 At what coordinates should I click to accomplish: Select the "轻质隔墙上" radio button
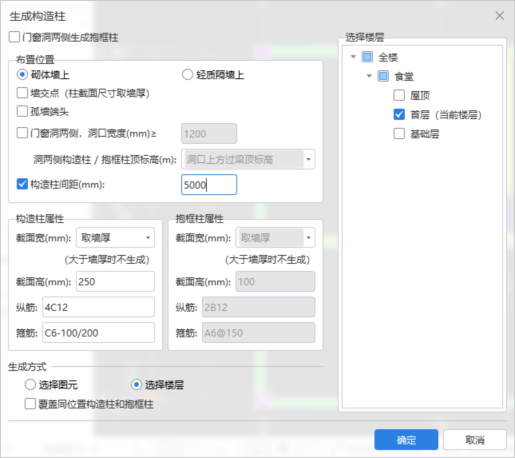click(x=187, y=74)
